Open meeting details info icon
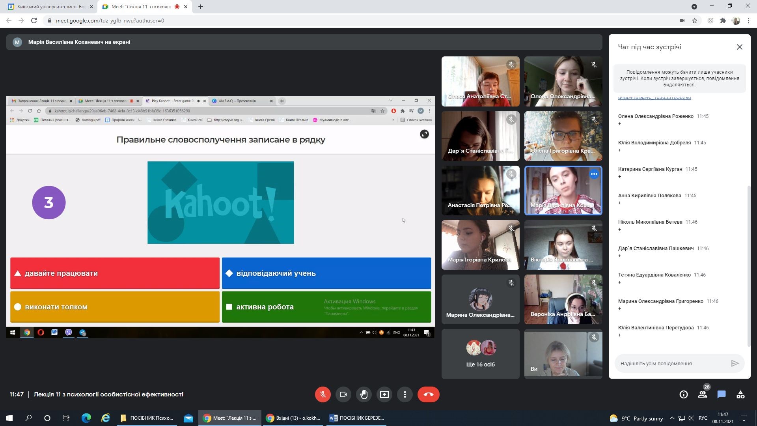This screenshot has height=426, width=757. 684,394
